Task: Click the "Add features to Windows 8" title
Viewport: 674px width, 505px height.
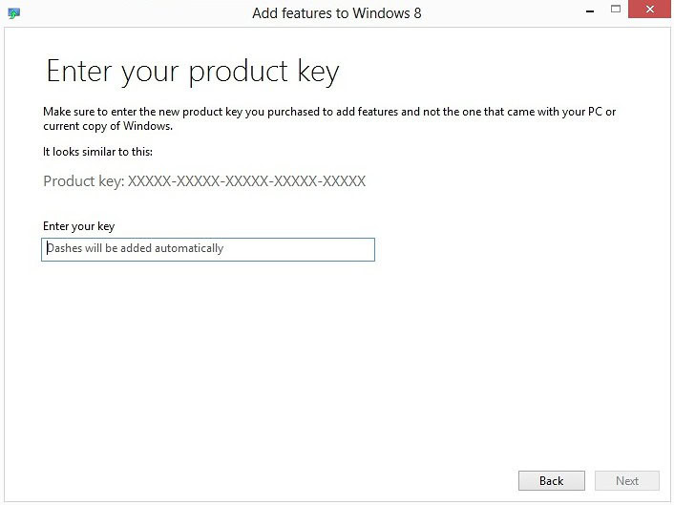Action: coord(337,13)
